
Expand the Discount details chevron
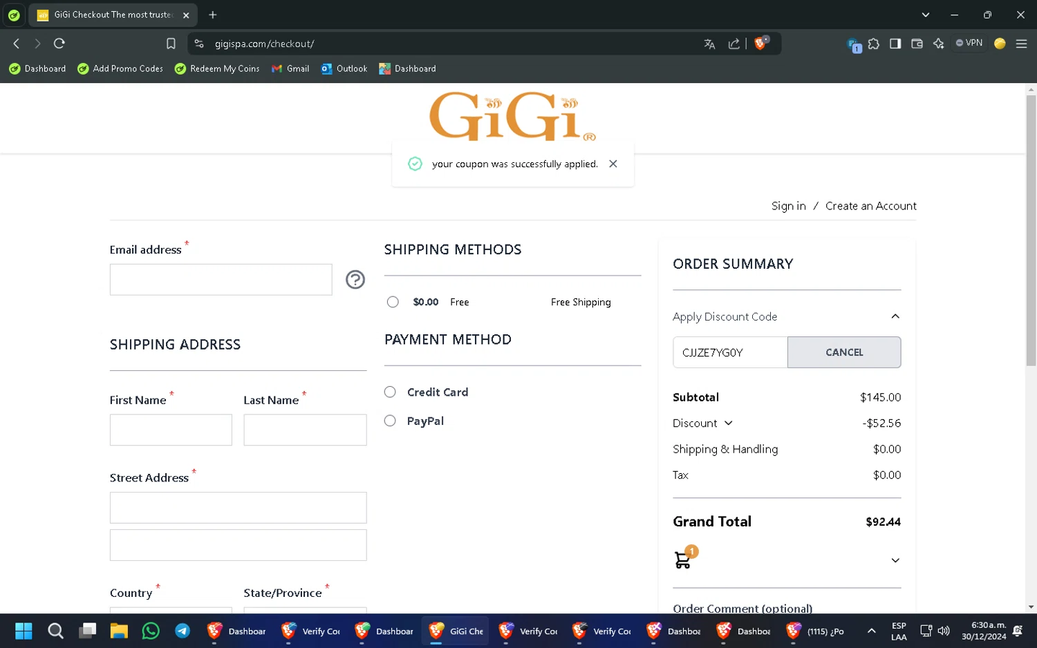(x=729, y=423)
